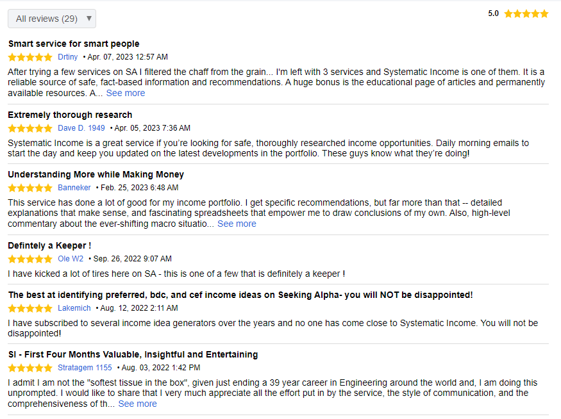Expand 'See more' in Smart service review
561x419 pixels.
click(x=126, y=93)
